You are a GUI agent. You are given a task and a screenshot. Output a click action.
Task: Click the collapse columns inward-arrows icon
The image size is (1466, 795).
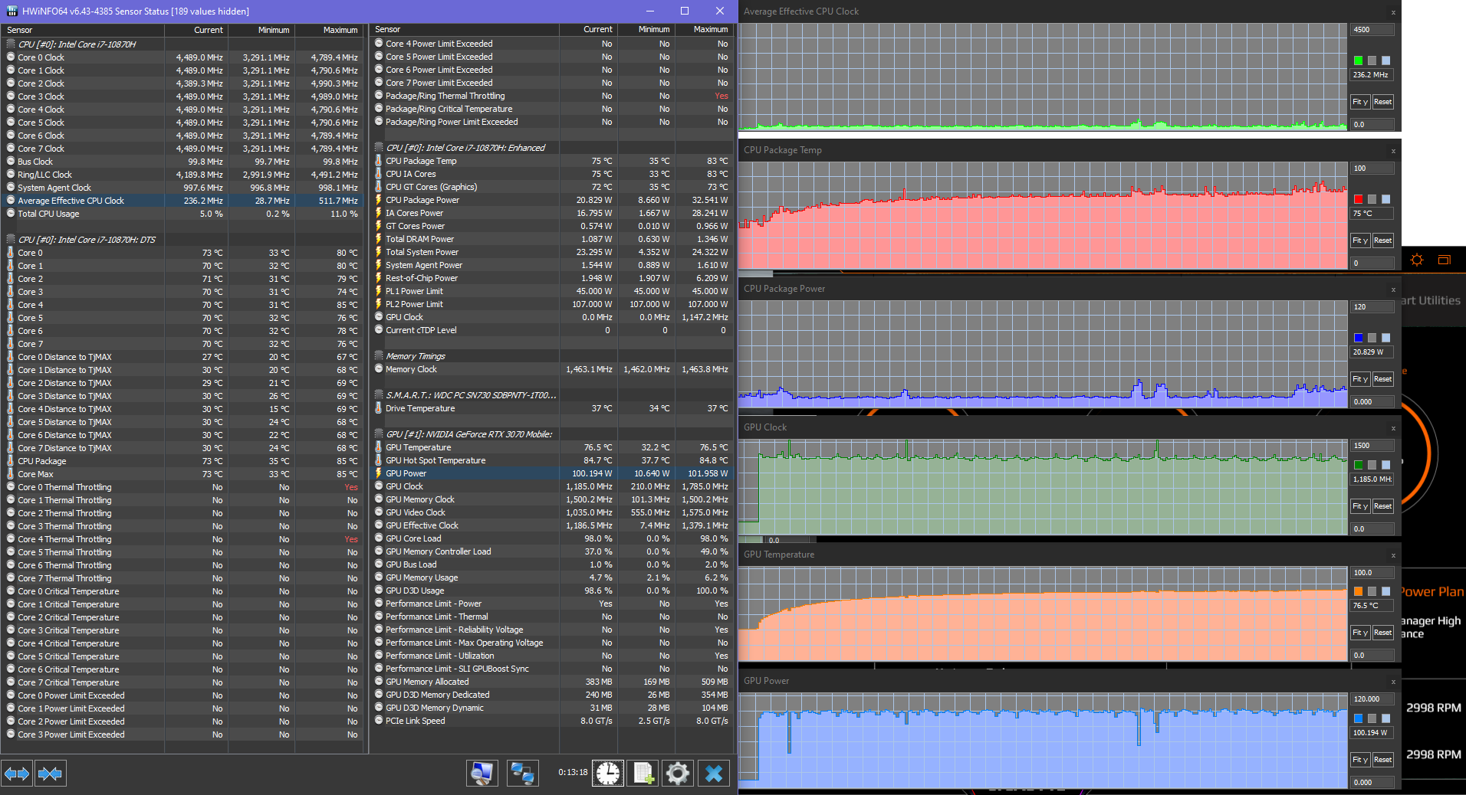(x=51, y=774)
